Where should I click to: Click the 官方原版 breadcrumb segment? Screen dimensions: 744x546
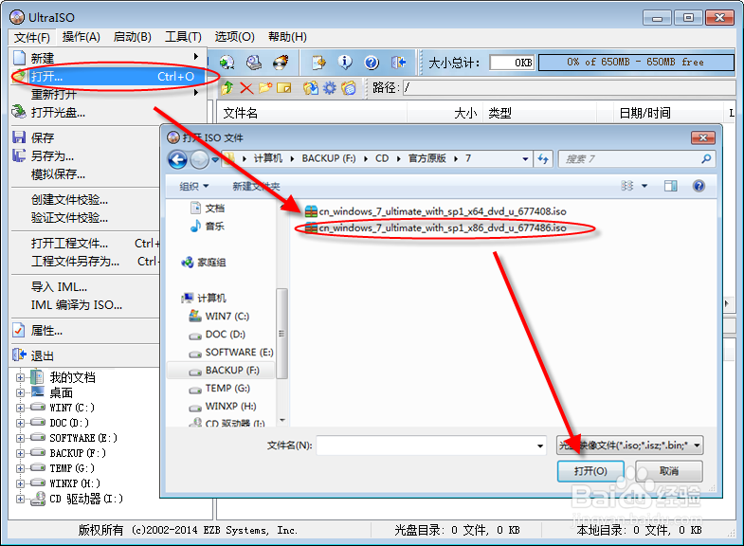click(427, 158)
